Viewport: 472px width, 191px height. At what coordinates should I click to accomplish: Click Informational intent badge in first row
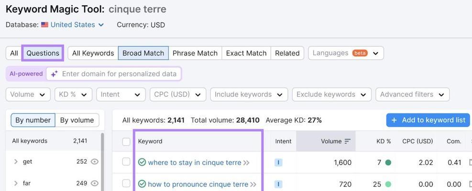[x=278, y=163]
